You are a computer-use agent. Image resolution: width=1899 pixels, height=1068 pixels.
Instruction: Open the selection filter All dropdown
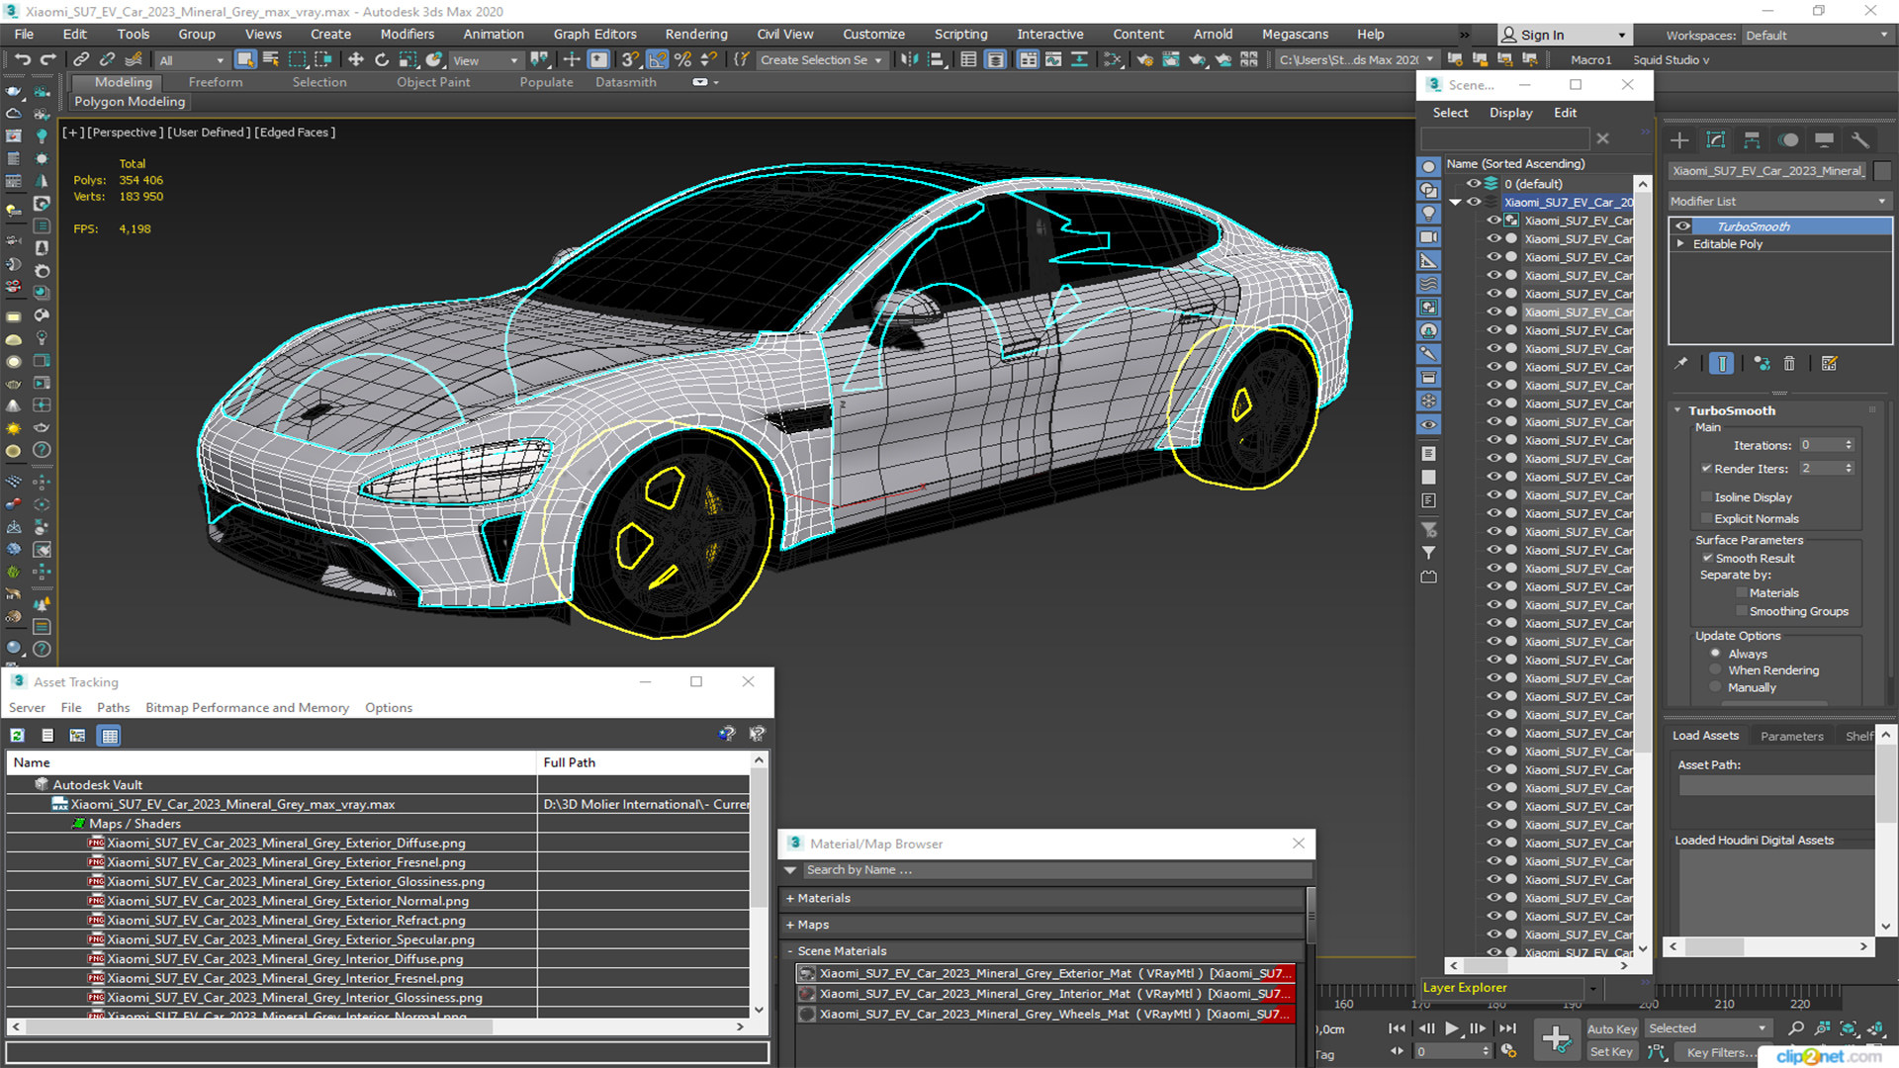192,60
